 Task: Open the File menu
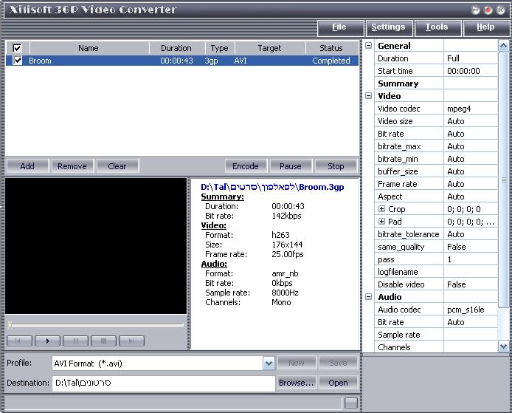(x=339, y=27)
